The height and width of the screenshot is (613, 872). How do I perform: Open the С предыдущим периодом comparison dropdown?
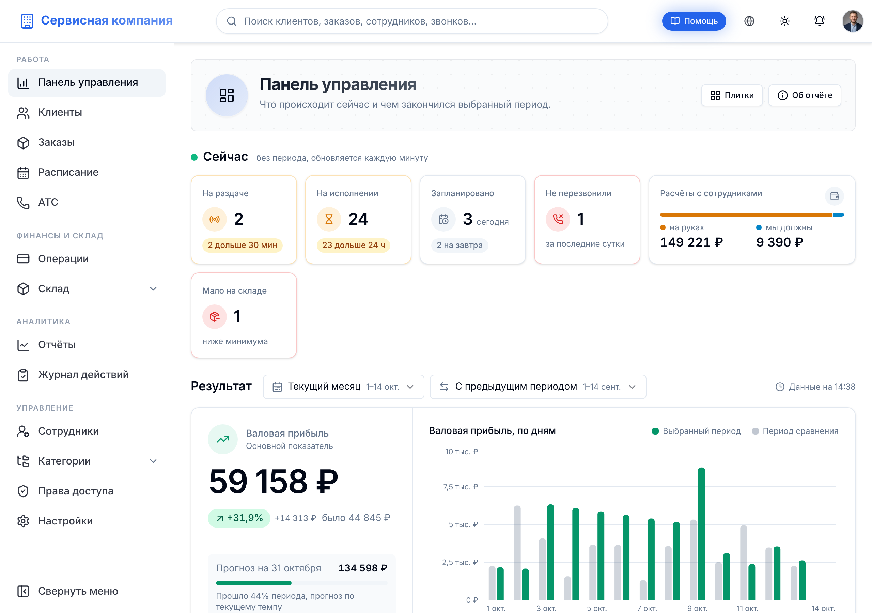[x=538, y=387]
